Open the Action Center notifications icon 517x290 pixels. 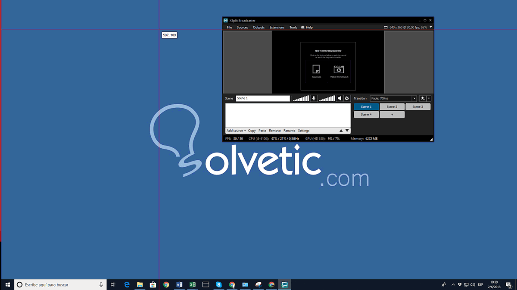pos(509,284)
